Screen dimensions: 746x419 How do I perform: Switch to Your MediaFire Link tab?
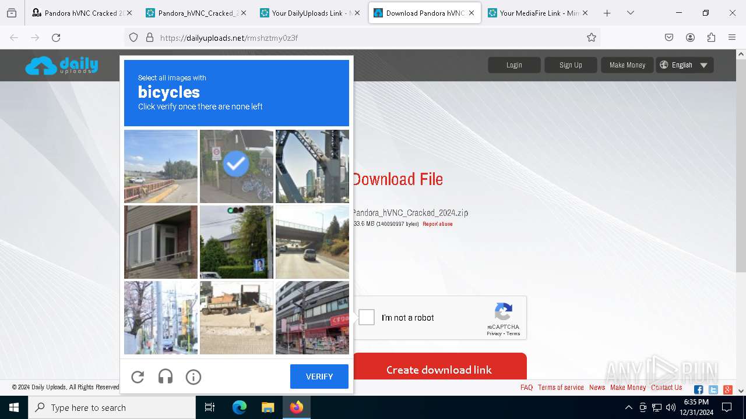click(x=538, y=13)
